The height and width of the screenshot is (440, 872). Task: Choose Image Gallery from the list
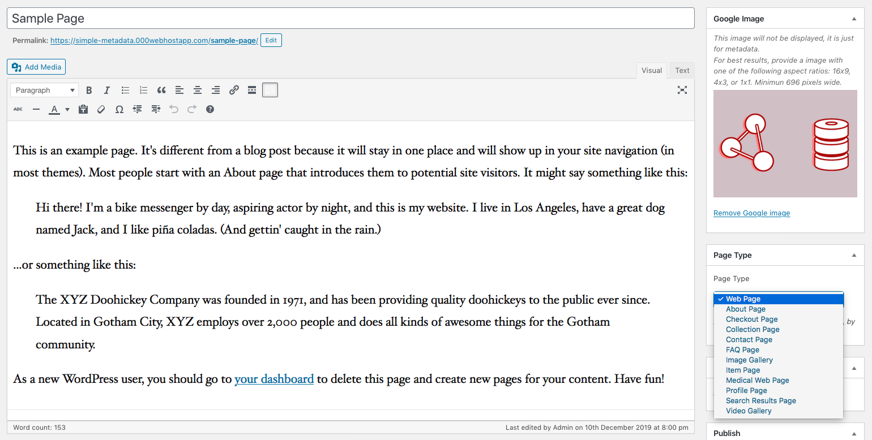pyautogui.click(x=779, y=360)
